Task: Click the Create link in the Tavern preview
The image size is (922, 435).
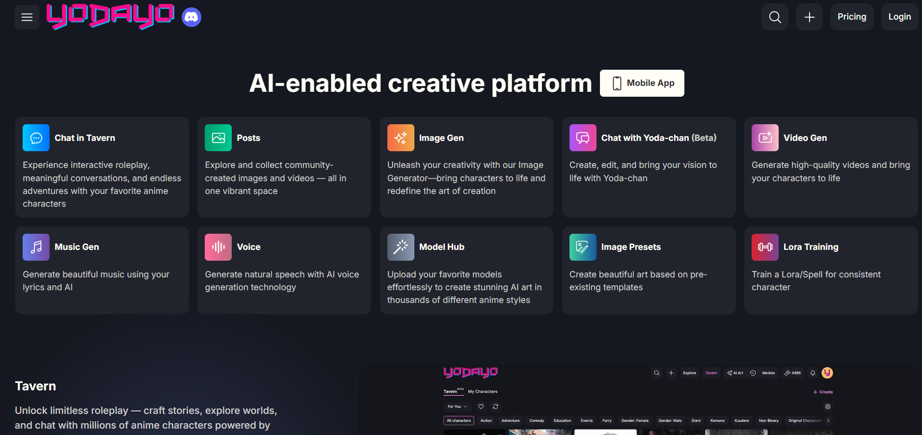Action: [823, 392]
